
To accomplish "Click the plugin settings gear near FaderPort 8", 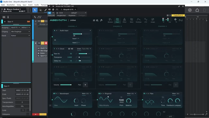I will coord(168,15).
